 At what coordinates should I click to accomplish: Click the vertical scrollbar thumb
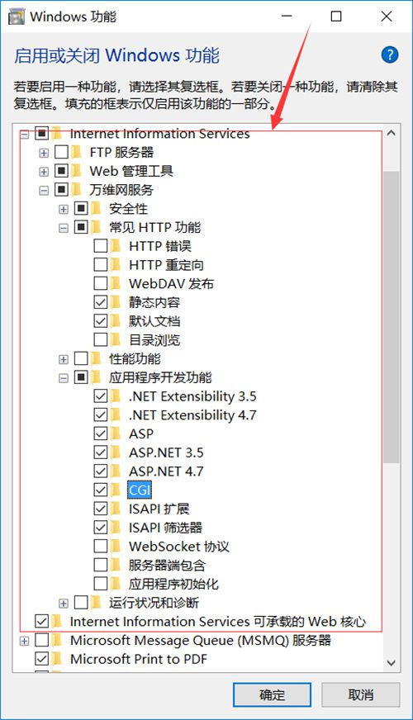pos(392,317)
